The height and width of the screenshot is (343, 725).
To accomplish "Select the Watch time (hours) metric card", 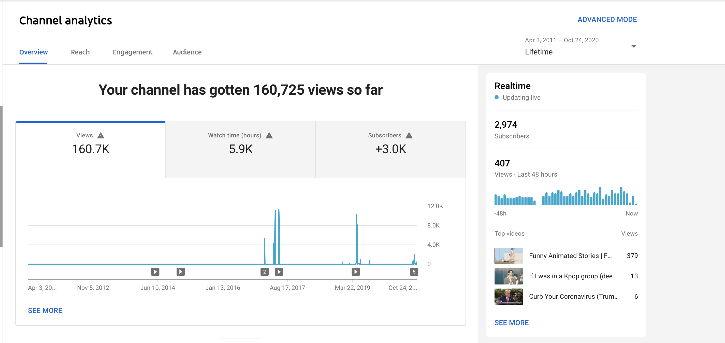I will click(240, 149).
